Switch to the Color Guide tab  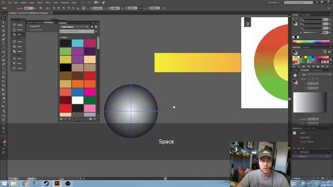(x=305, y=15)
